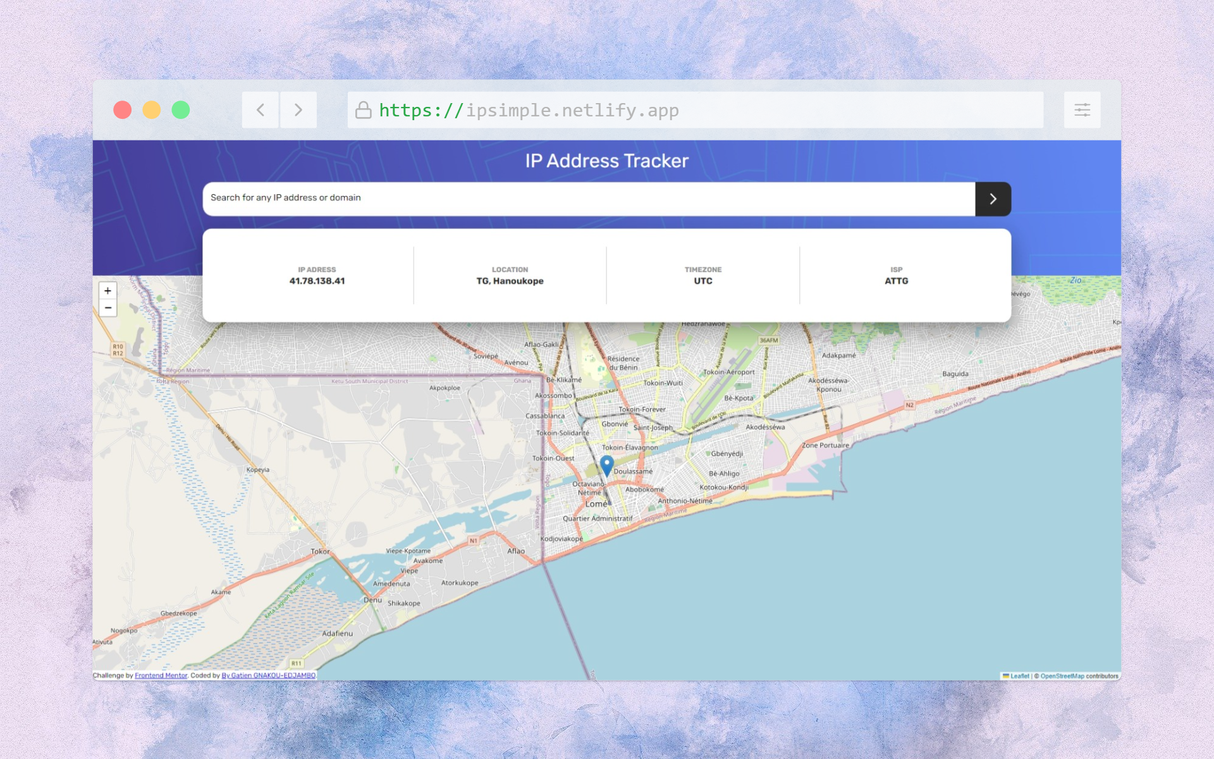Click the browser forward arrow

[x=298, y=109]
